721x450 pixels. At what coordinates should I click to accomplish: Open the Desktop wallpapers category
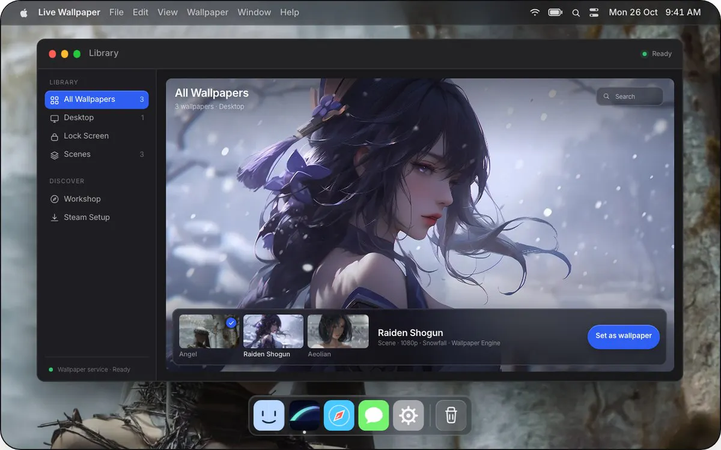tap(97, 118)
